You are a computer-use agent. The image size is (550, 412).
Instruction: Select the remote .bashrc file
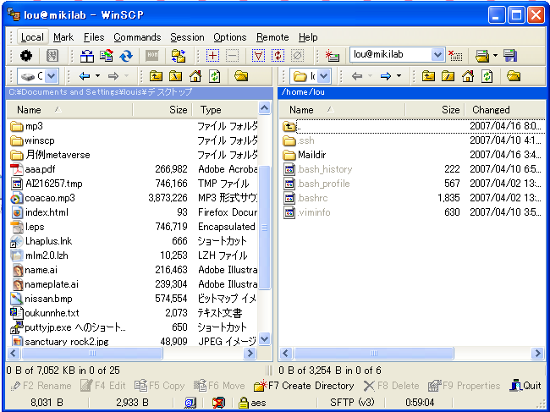pos(312,198)
